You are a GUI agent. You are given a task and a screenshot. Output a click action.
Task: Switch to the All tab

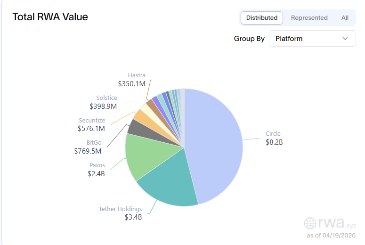tap(345, 18)
